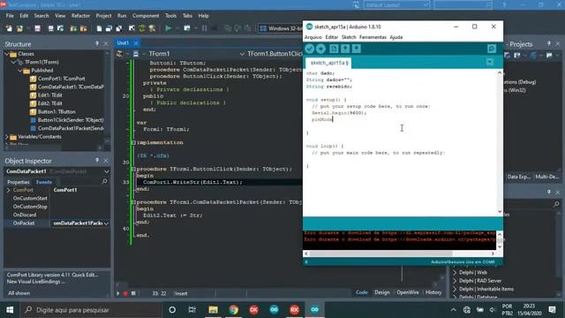Open the TForm1.Button1Click method dropdown
The image size is (565, 318).
point(275,54)
